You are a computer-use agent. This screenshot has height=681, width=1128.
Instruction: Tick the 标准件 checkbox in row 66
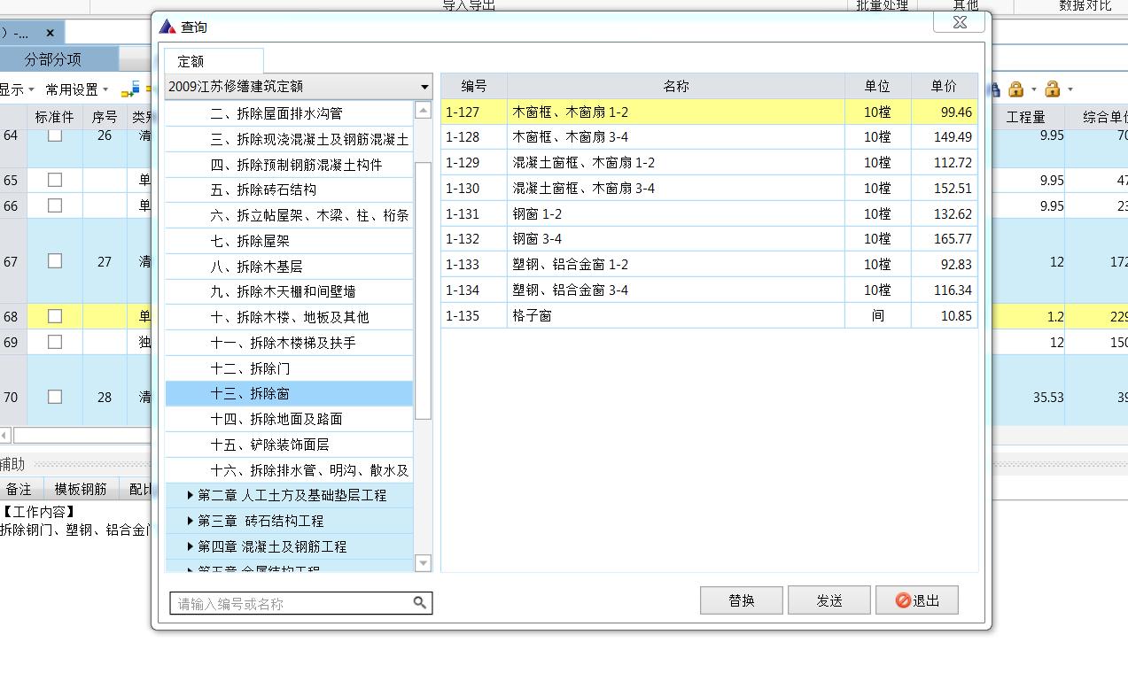[x=55, y=205]
